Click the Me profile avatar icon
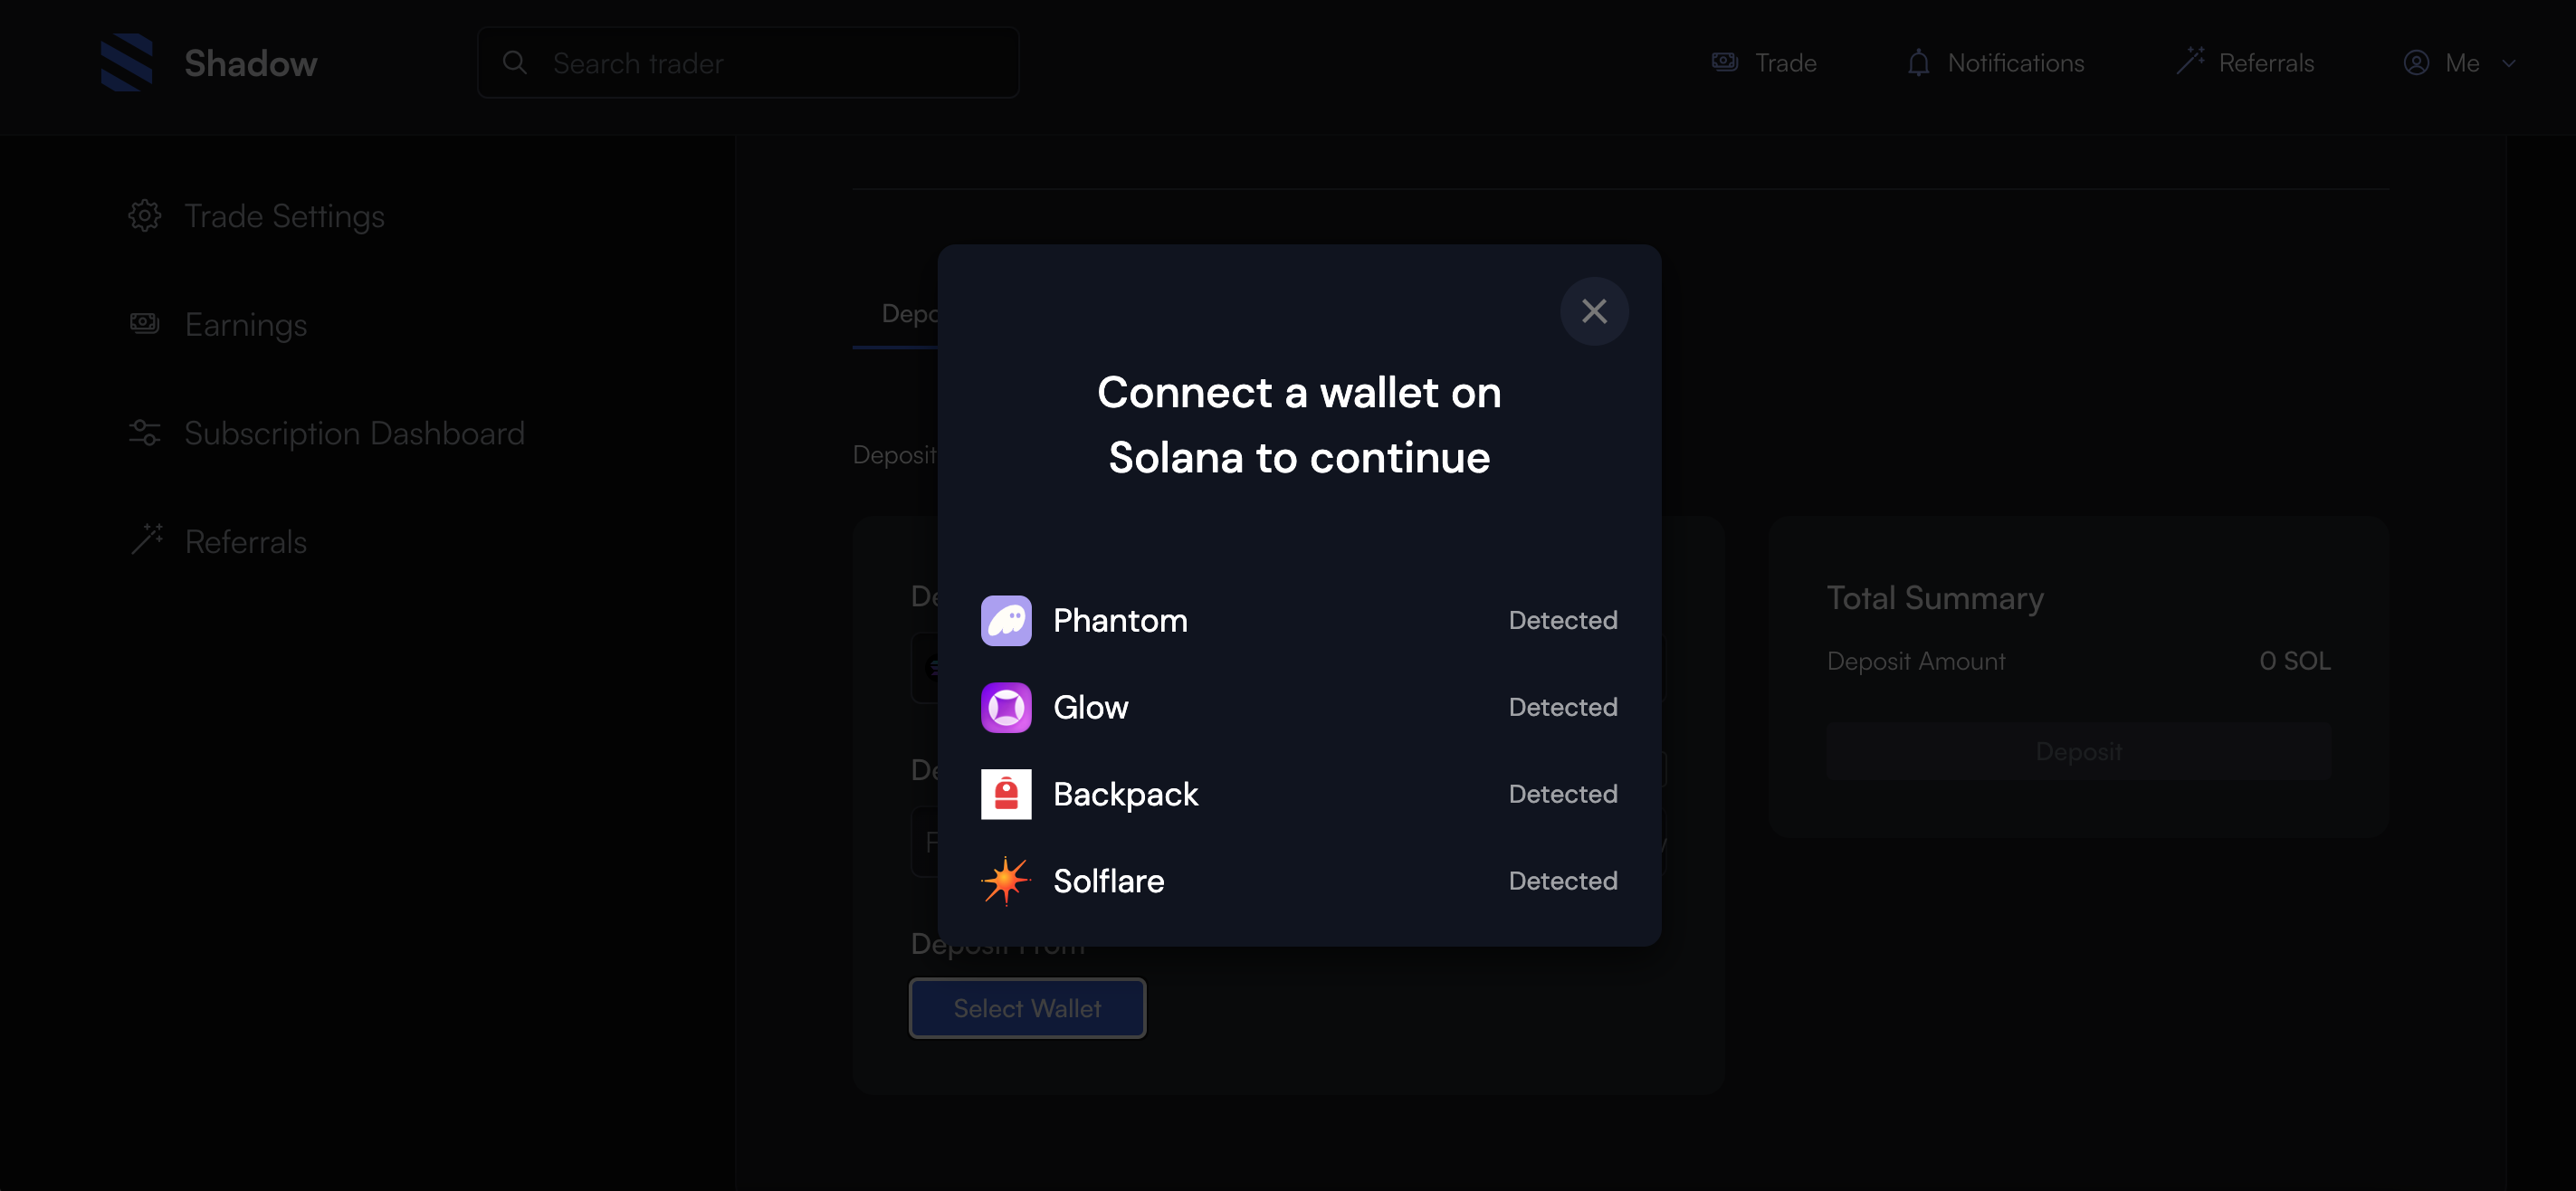Screen dimensions: 2576x1191 tap(2416, 63)
